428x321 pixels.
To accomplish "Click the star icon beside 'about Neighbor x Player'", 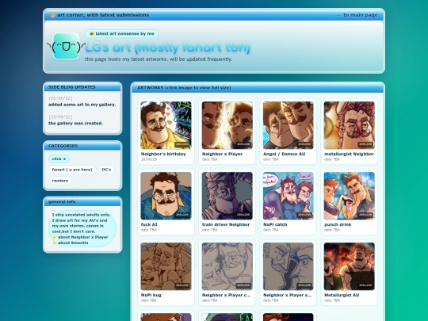I will (x=55, y=237).
